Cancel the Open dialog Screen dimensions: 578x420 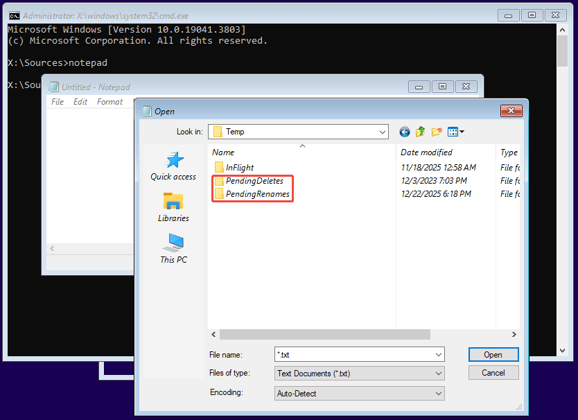tap(493, 372)
